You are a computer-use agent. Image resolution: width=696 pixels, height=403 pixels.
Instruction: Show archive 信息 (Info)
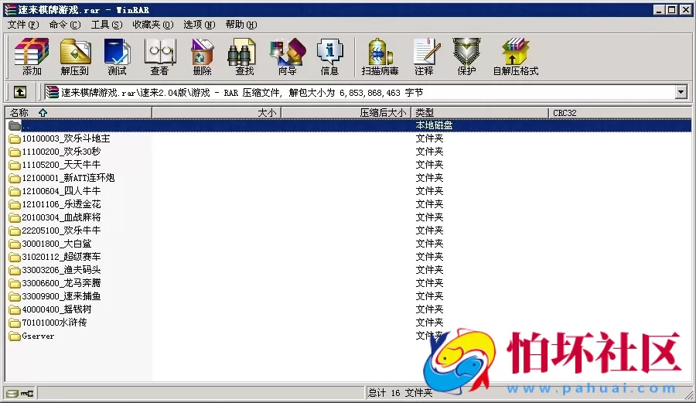(329, 56)
